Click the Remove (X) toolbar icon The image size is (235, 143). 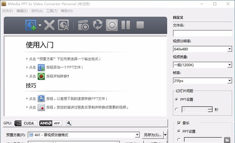point(49,25)
